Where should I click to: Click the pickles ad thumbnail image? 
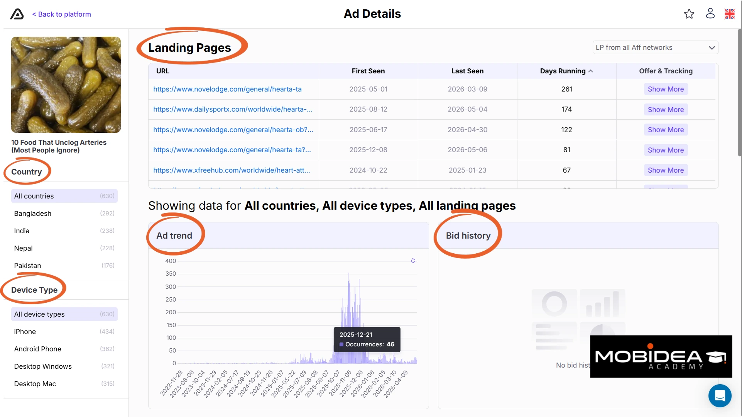click(66, 85)
